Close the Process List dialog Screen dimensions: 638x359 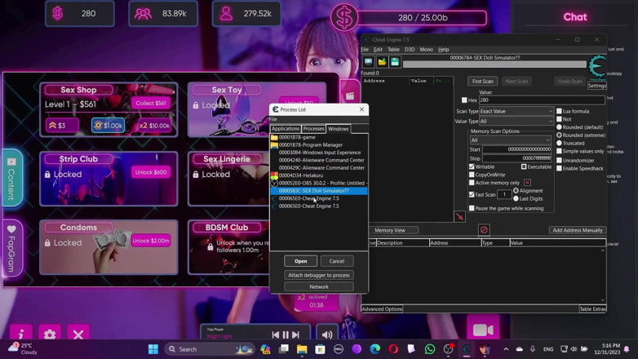tap(361, 109)
